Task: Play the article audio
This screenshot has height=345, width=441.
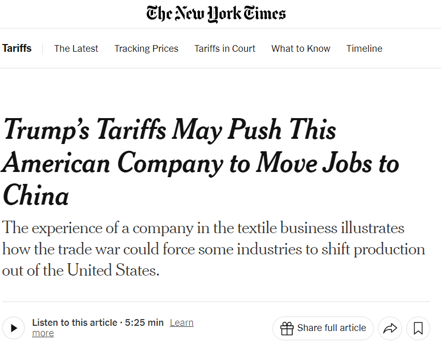Action: (x=13, y=327)
